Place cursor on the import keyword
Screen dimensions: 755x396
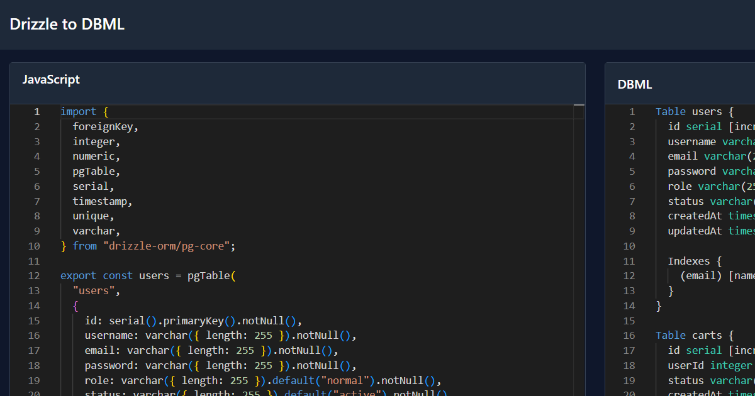pos(78,112)
